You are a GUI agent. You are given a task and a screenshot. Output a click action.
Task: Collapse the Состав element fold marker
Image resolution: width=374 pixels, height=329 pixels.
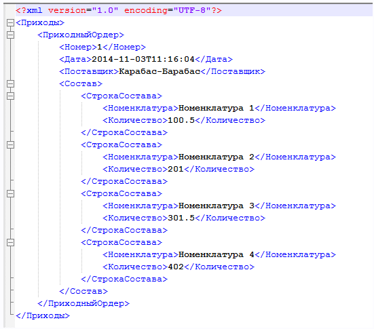click(10, 84)
